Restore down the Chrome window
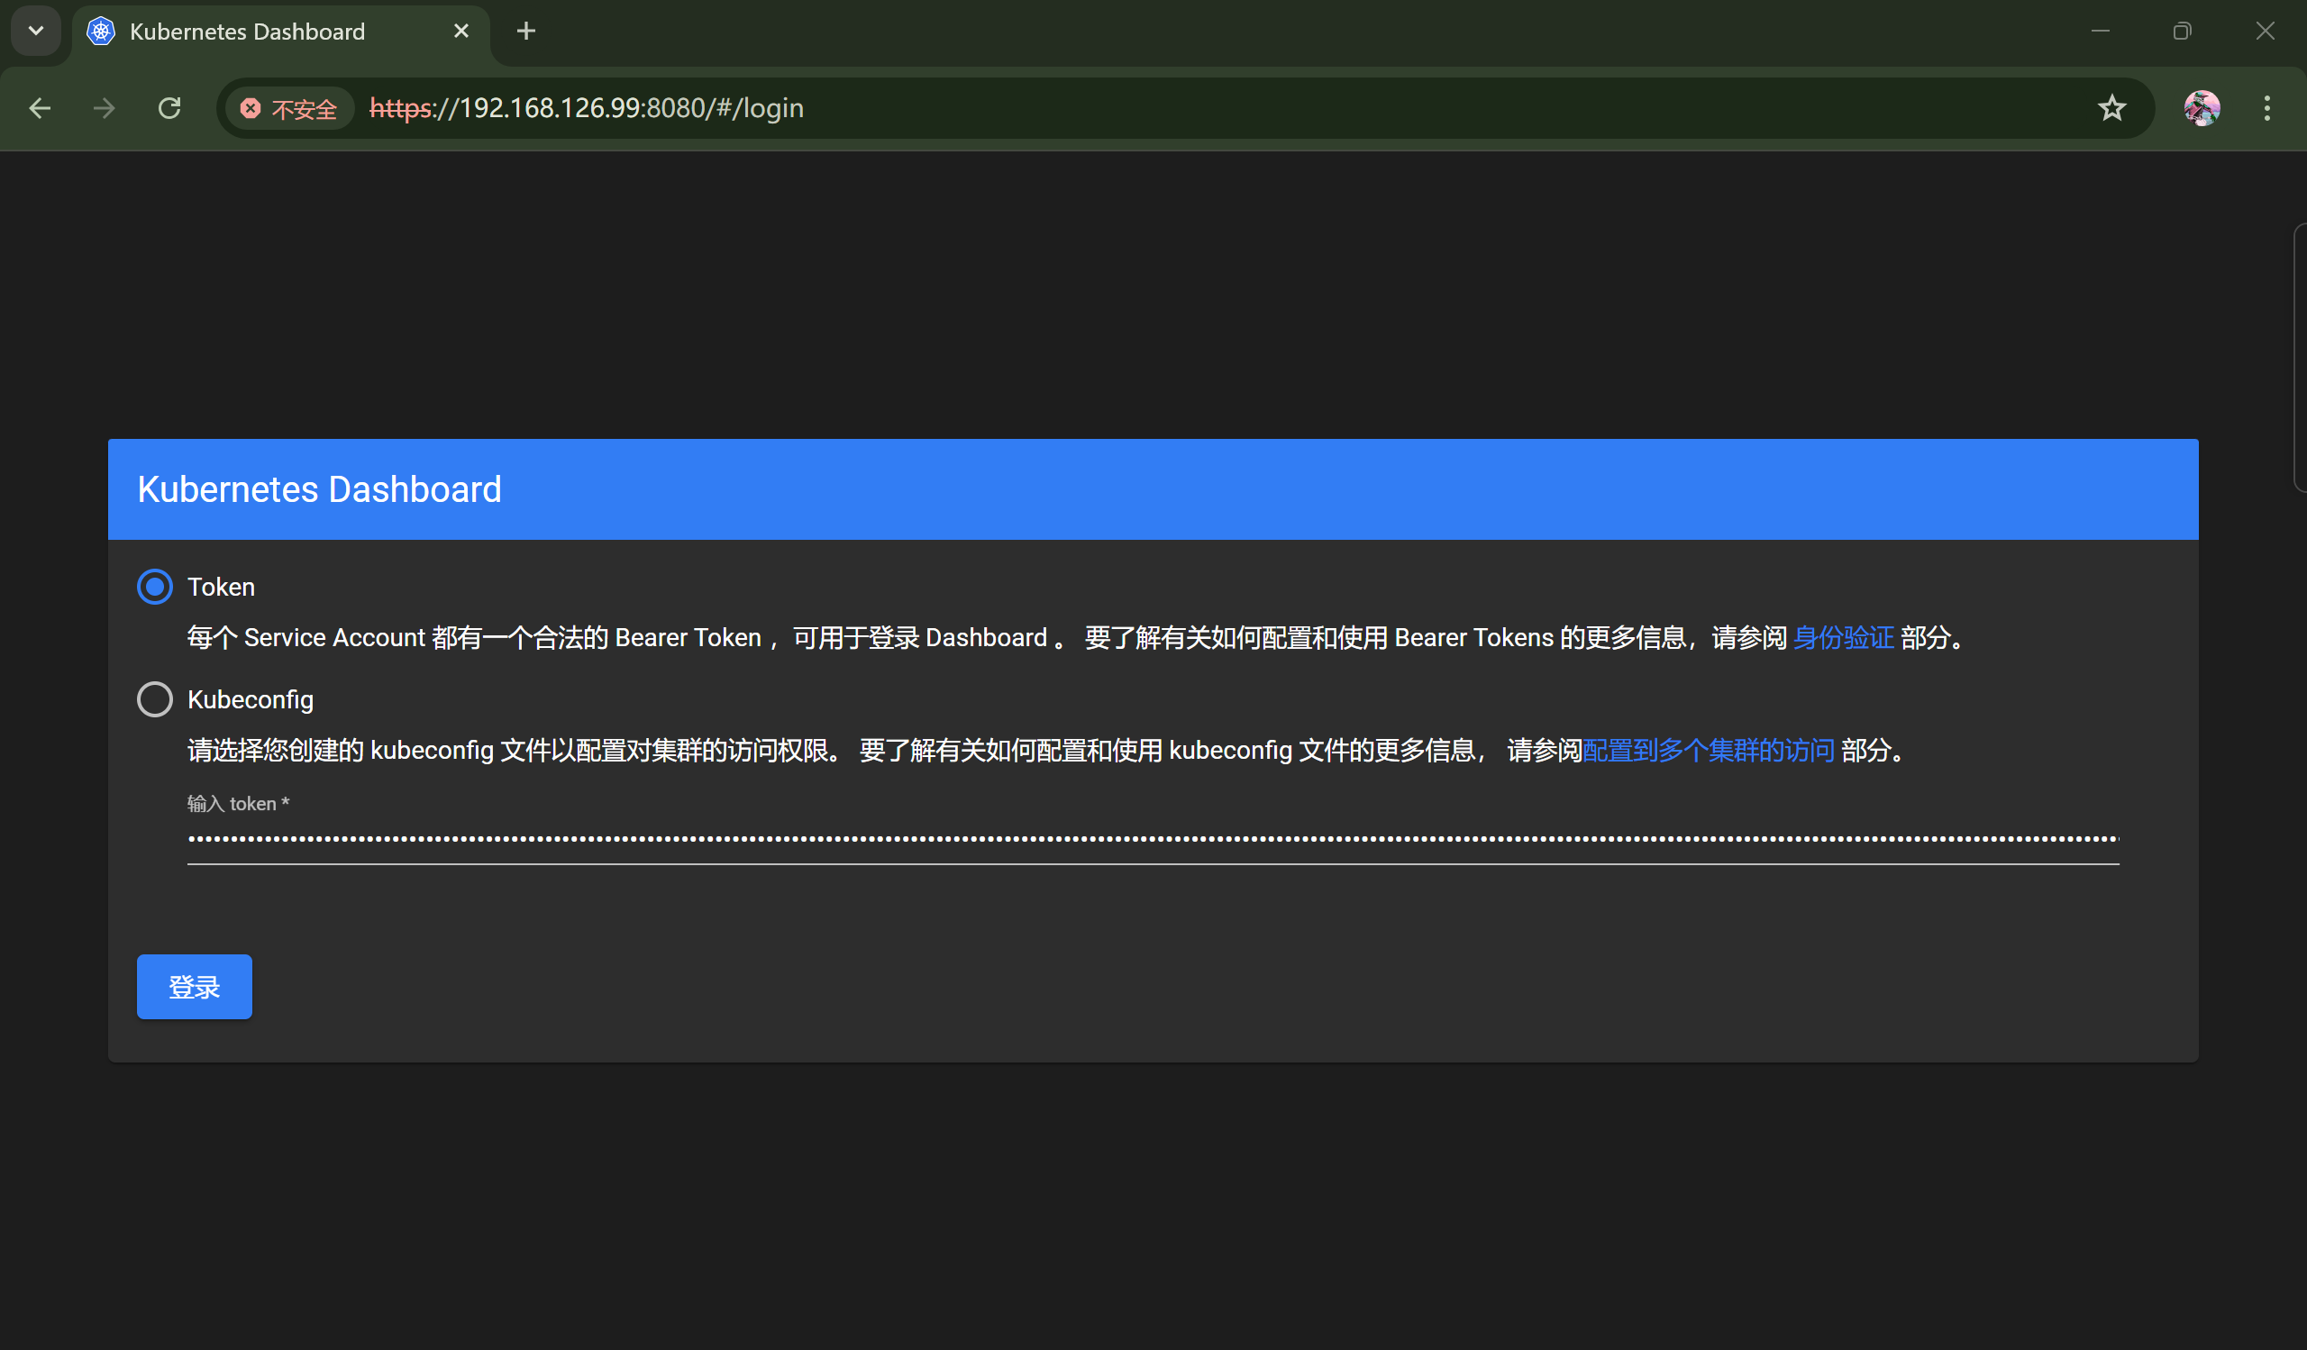 [x=2183, y=32]
